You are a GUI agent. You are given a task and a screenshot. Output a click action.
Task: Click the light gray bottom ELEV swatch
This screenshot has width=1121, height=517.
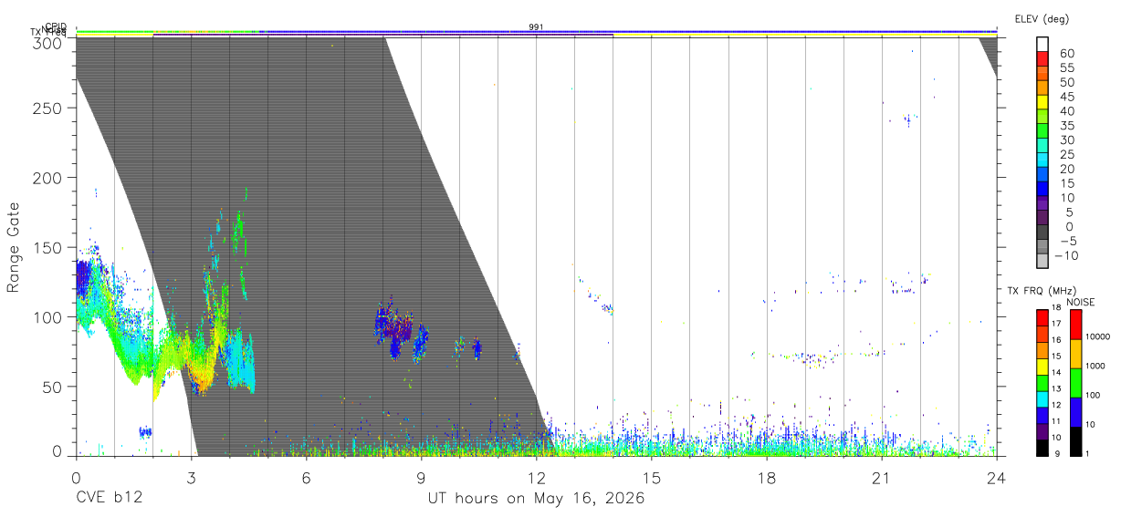pos(1042,263)
